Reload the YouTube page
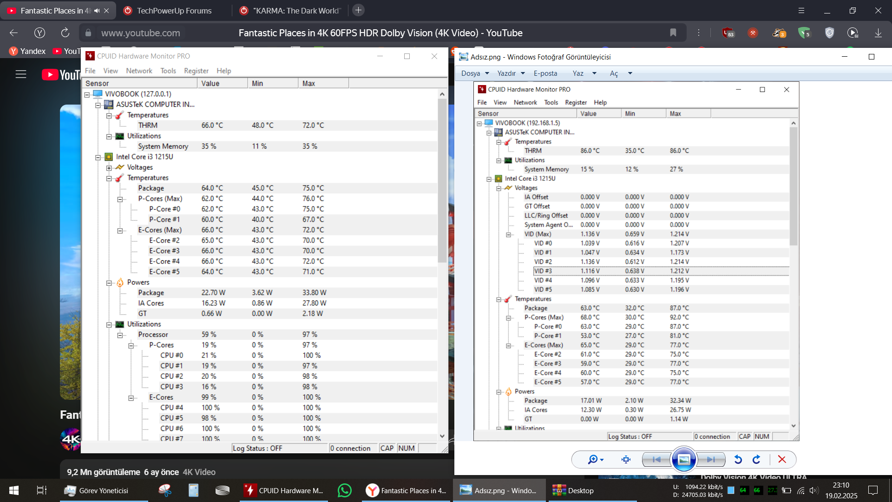Image resolution: width=892 pixels, height=502 pixels. pyautogui.click(x=65, y=33)
